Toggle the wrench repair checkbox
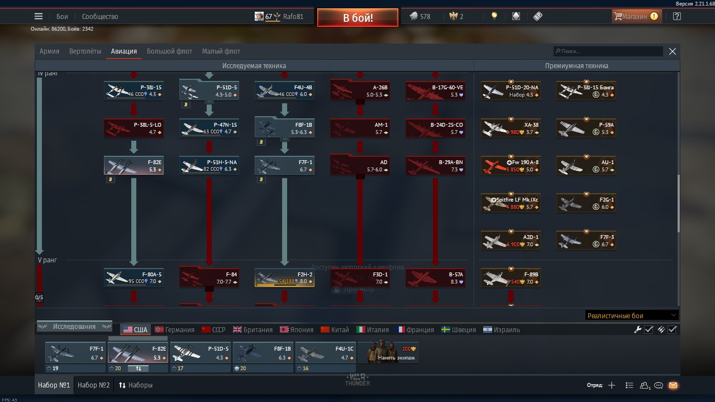 pyautogui.click(x=649, y=329)
